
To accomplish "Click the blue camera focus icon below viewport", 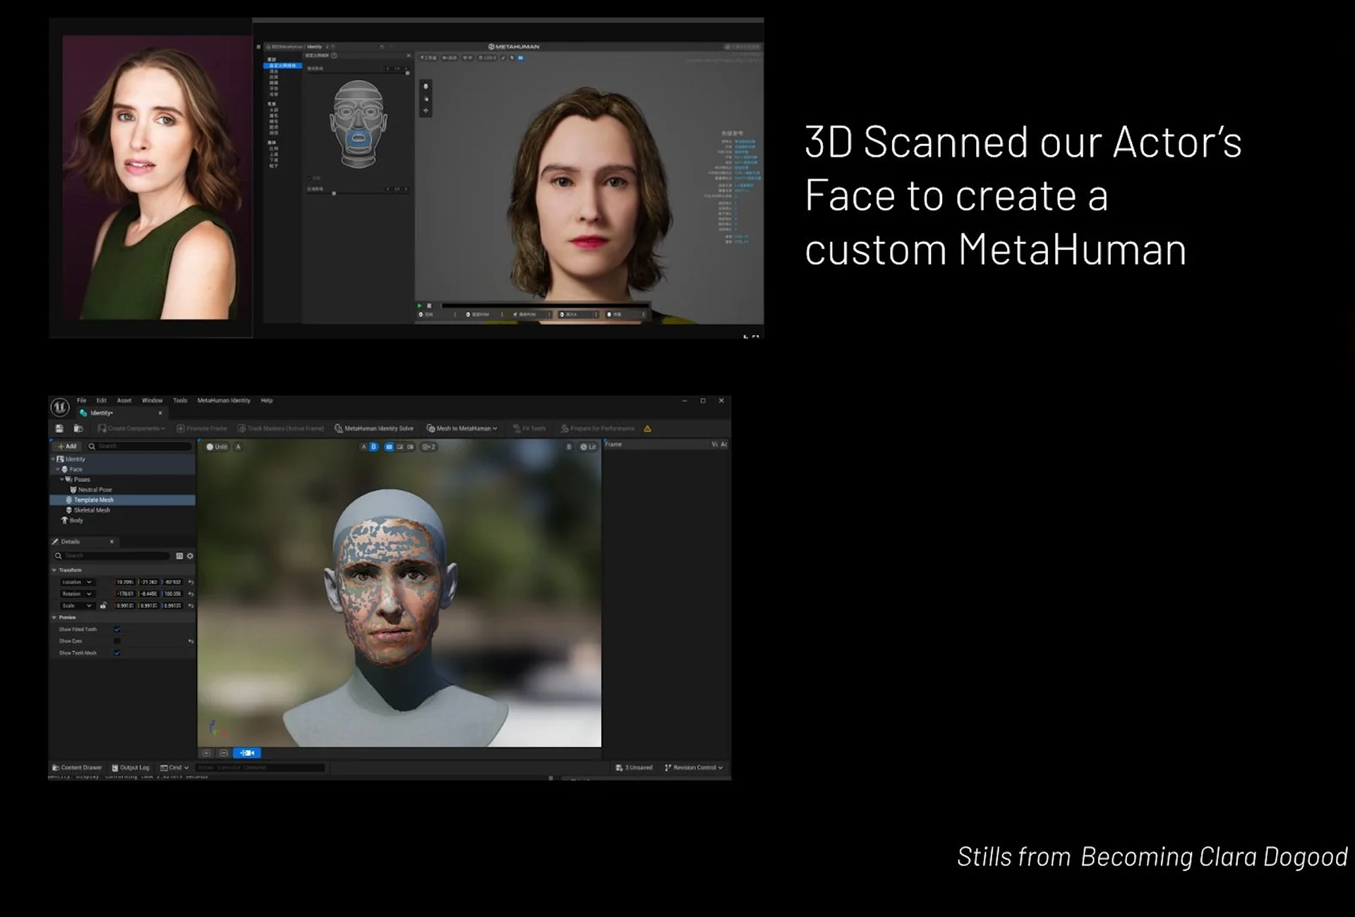I will 247,753.
